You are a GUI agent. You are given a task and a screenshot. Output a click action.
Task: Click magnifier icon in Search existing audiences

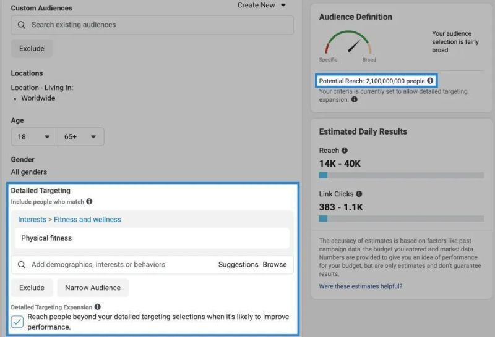pyautogui.click(x=22, y=25)
